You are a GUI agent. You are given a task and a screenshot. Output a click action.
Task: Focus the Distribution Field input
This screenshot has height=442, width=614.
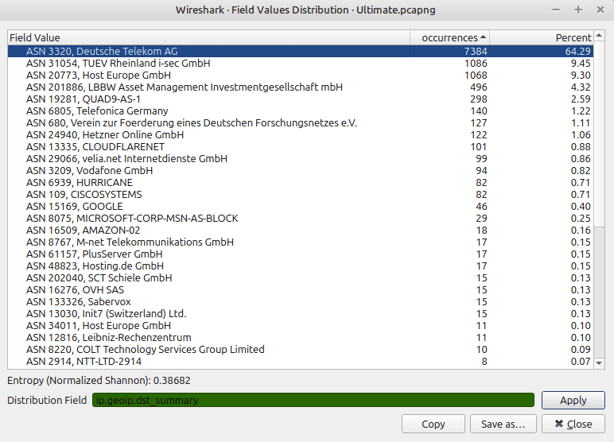click(x=313, y=400)
